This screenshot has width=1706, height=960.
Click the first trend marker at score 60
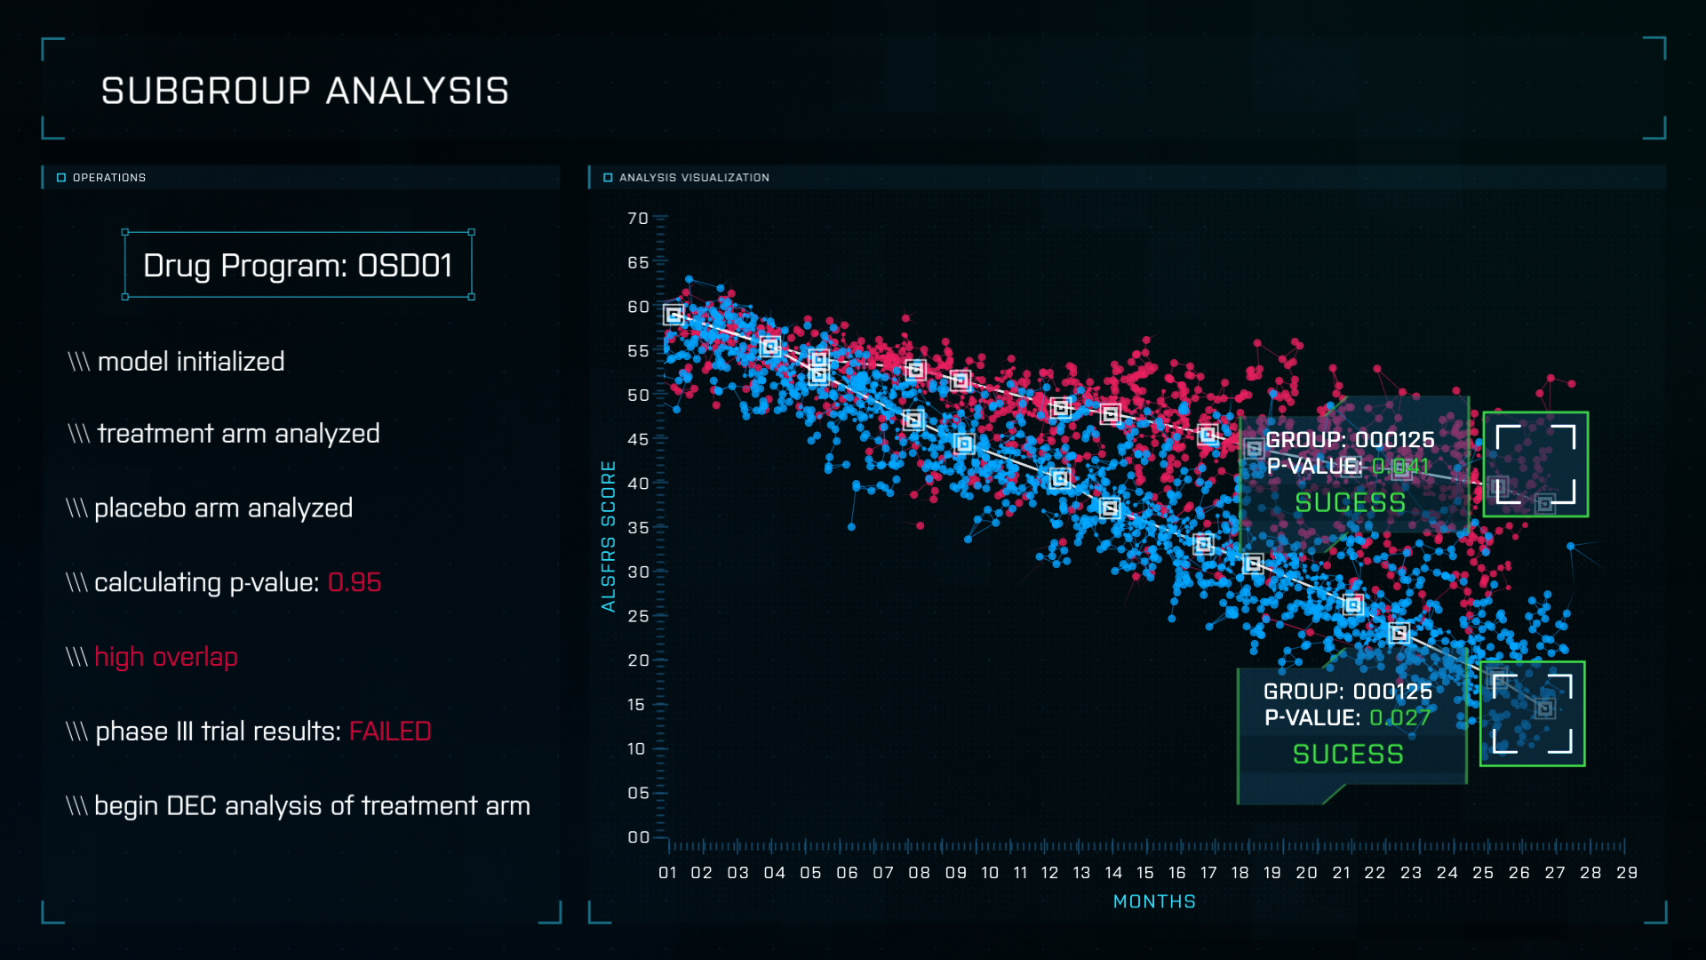(674, 315)
